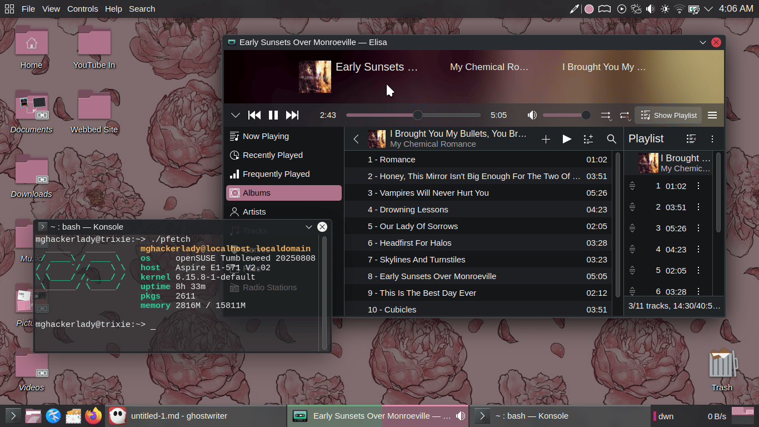Mute playback with the speaker icon
Image resolution: width=759 pixels, height=427 pixels.
[532, 115]
